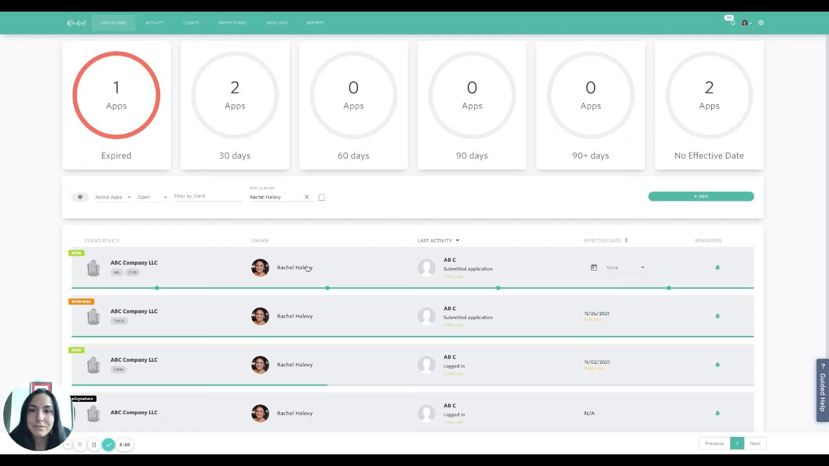Screen dimensions: 829x466
Task: Click the Client/Policy column header
Action: point(102,241)
